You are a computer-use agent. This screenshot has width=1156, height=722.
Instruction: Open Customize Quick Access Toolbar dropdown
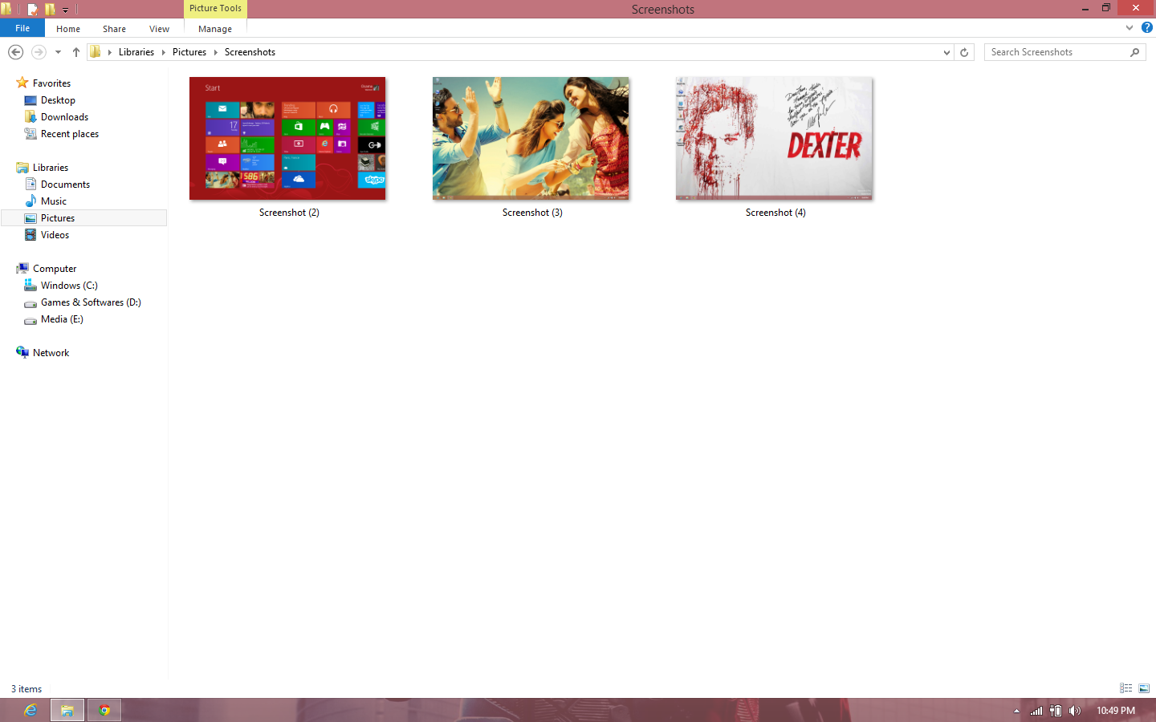coord(65,10)
